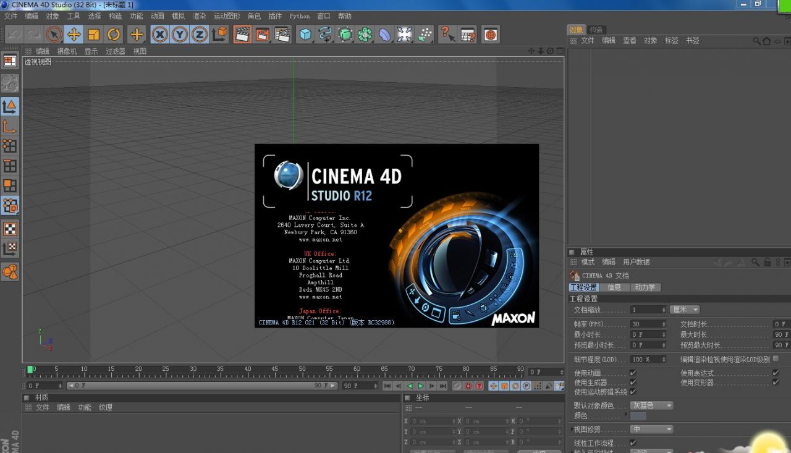Enable the Model mode in left toolbar
The width and height of the screenshot is (791, 453).
point(10,106)
